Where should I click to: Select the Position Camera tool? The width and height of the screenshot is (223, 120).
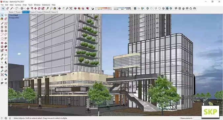[x=2, y=79]
